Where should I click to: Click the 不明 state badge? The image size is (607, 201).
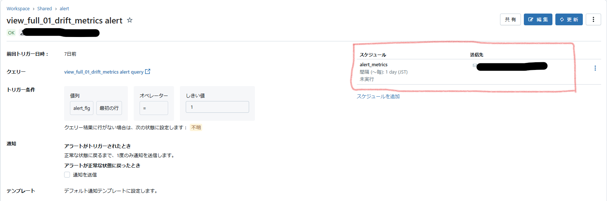tap(196, 127)
